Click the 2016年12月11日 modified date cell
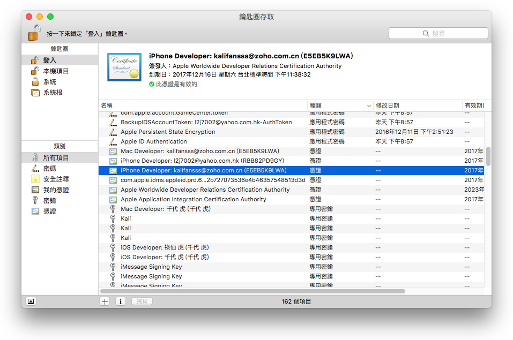The width and height of the screenshot is (513, 340). pyautogui.click(x=414, y=132)
